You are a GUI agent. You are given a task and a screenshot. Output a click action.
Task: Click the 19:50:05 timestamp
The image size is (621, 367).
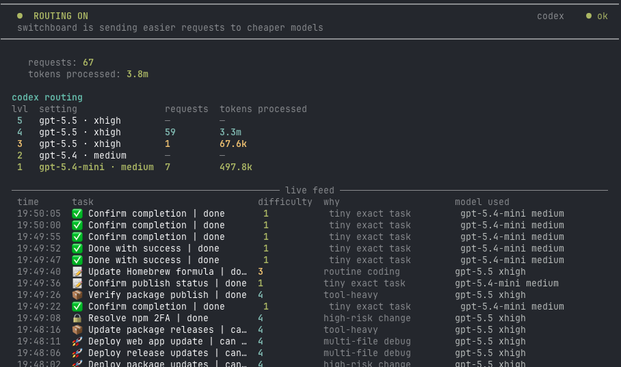pos(39,214)
